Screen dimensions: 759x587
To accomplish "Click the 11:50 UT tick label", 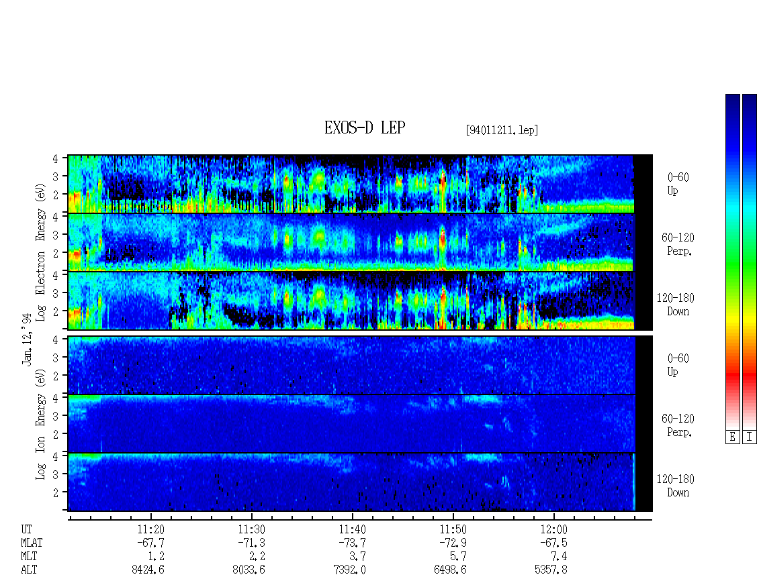I will 453,529.
